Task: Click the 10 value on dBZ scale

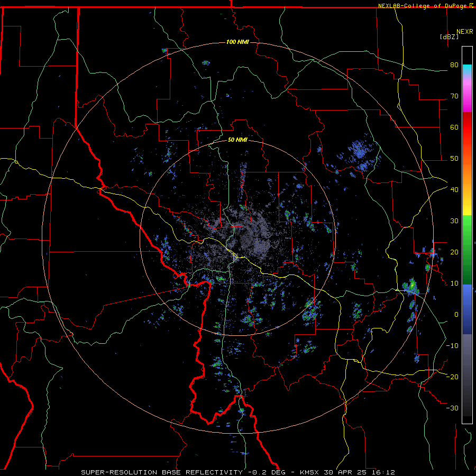Action: [454, 283]
